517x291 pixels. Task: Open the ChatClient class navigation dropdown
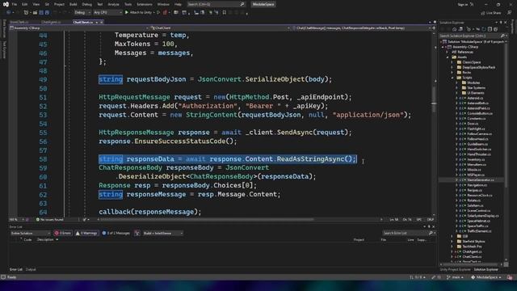tap(219, 28)
